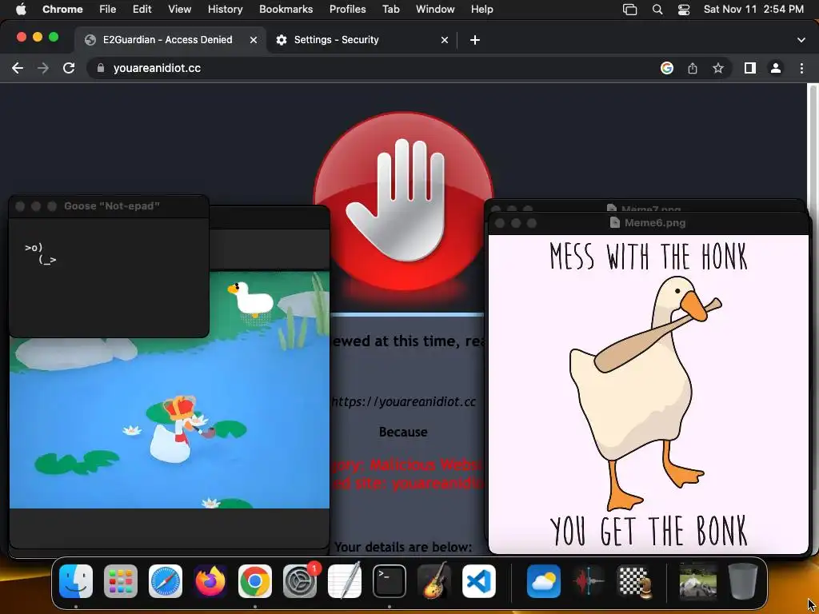Open Stage Manager/window icon in menu bar
819x614 pixels.
pos(630,10)
